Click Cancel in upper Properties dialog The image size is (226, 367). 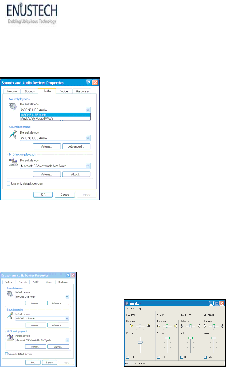click(x=65, y=194)
